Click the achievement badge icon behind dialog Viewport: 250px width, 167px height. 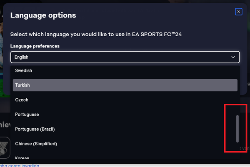point(5,147)
